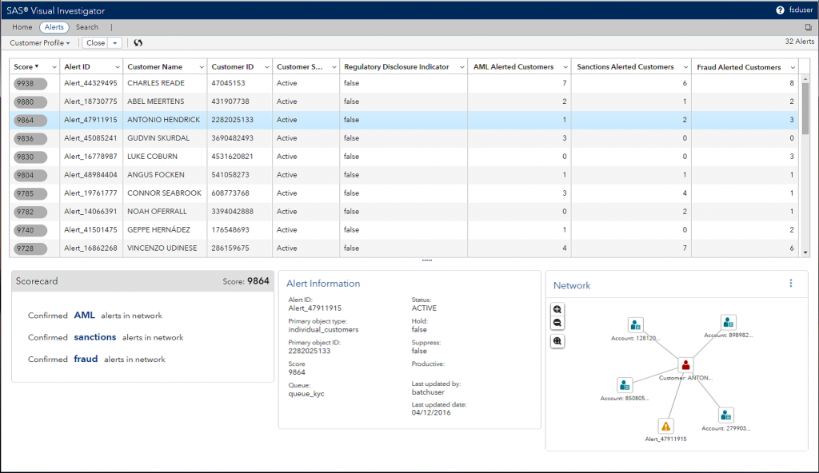Switch to the Home tab

[x=22, y=27]
